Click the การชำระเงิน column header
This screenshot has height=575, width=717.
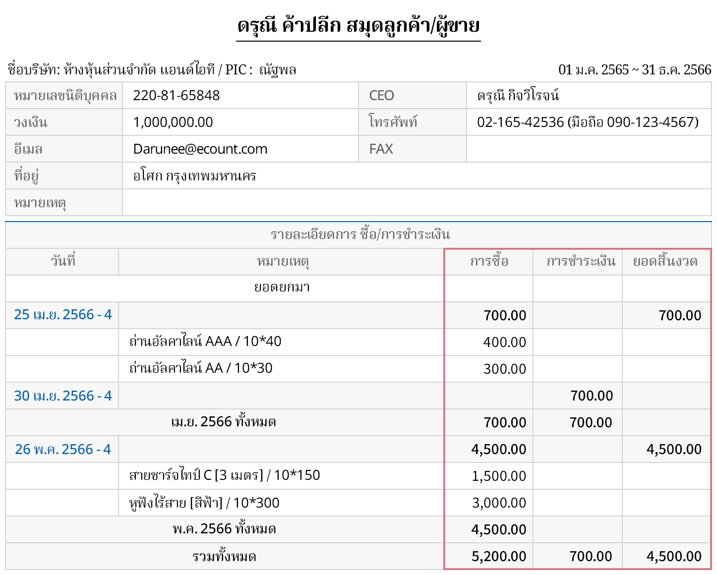[581, 262]
